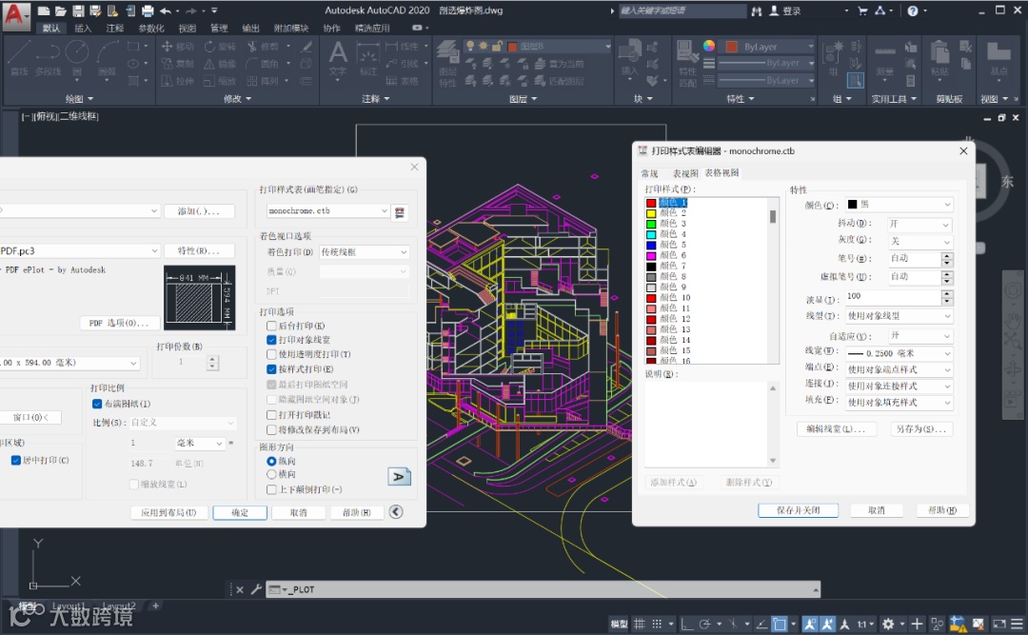Viewport: 1028px width, 635px height.
Task: Click the 编辑线宽 button
Action: tap(837, 429)
